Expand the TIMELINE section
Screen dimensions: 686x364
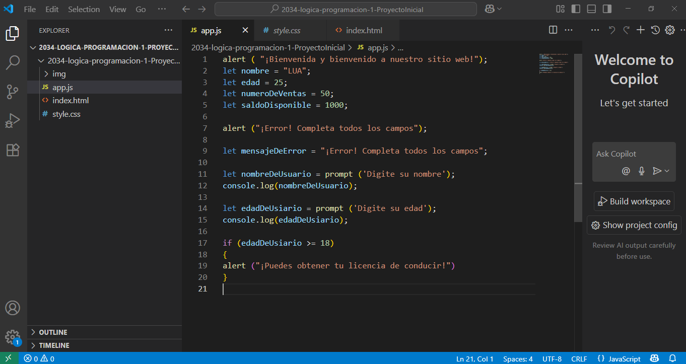coord(105,345)
